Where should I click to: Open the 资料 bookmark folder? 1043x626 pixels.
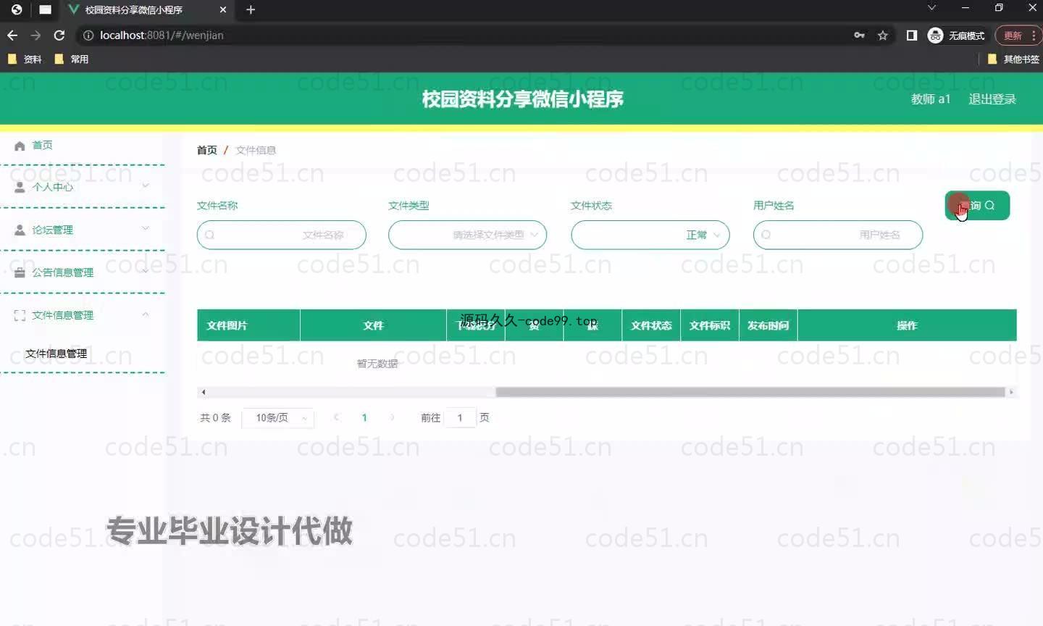click(25, 59)
